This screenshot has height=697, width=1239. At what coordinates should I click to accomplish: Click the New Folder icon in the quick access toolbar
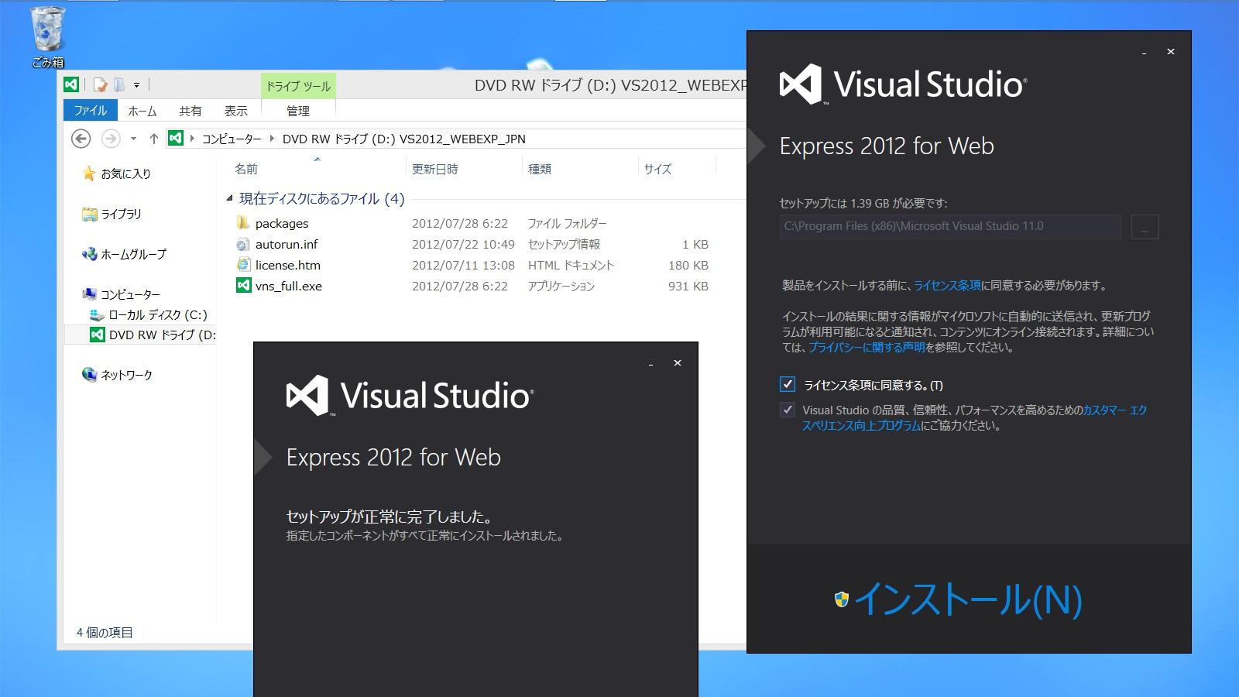tap(118, 84)
